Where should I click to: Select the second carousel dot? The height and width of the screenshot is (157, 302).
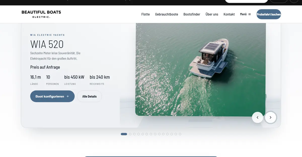coord(130,134)
